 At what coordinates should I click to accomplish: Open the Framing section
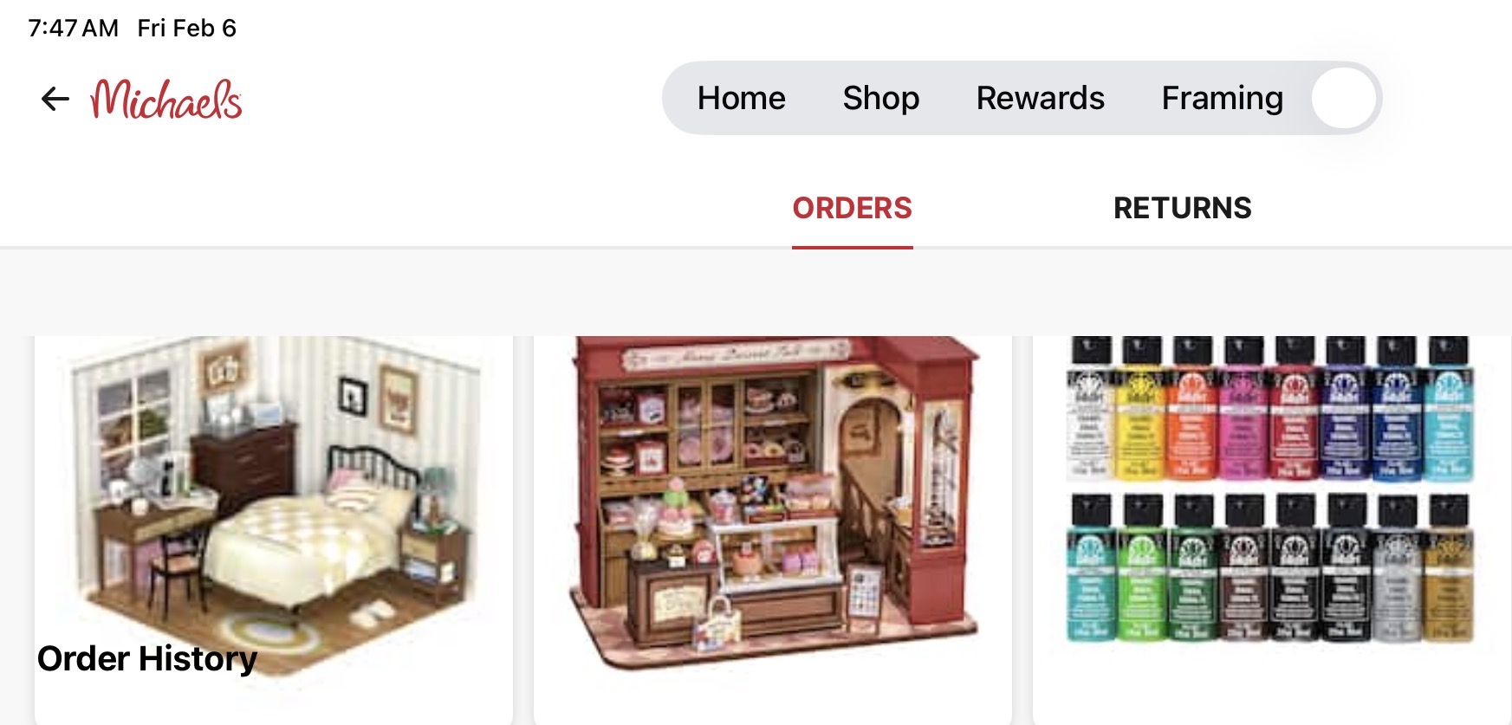(x=1222, y=98)
